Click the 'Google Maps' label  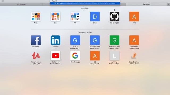75,62
